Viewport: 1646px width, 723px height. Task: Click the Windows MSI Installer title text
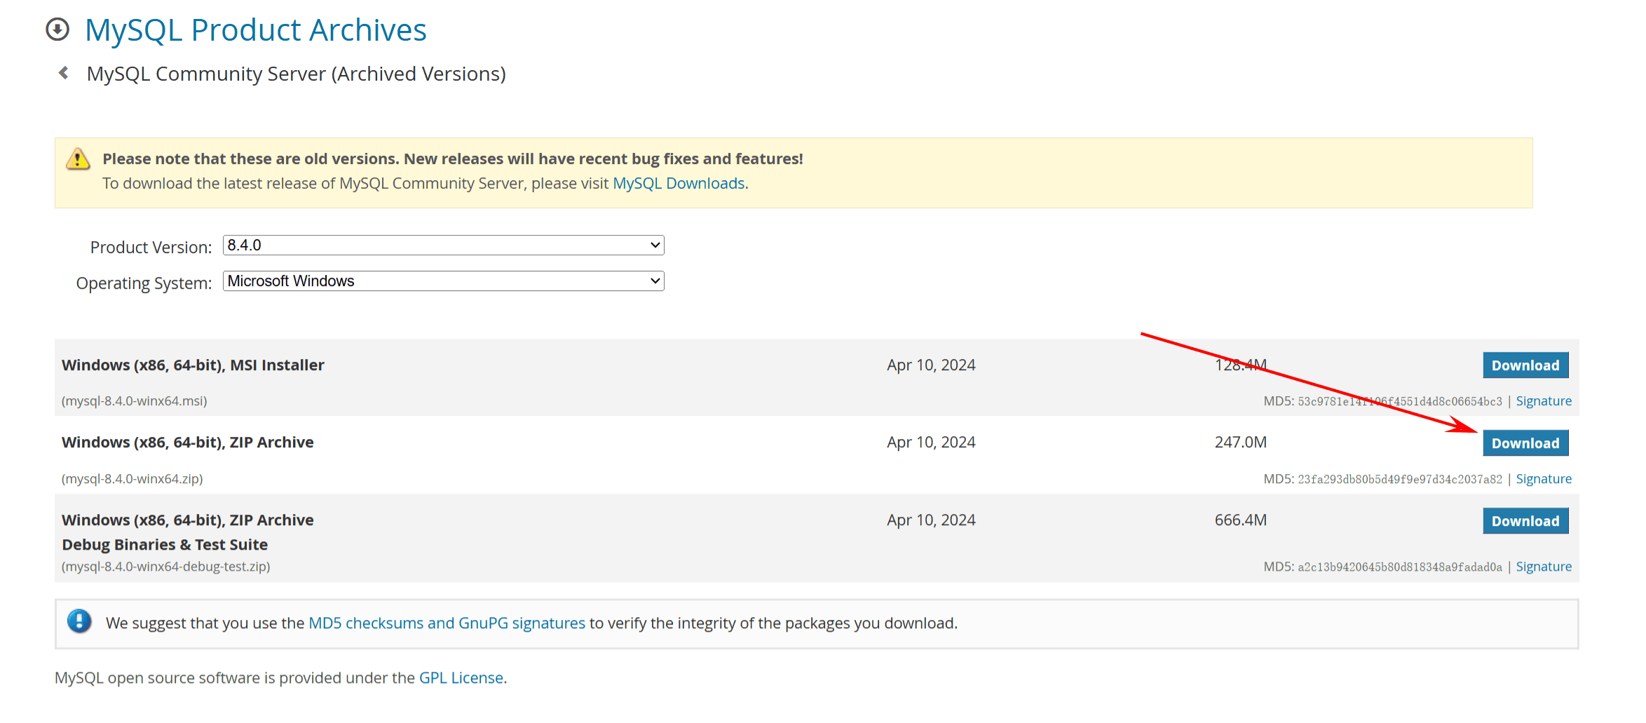pos(193,365)
